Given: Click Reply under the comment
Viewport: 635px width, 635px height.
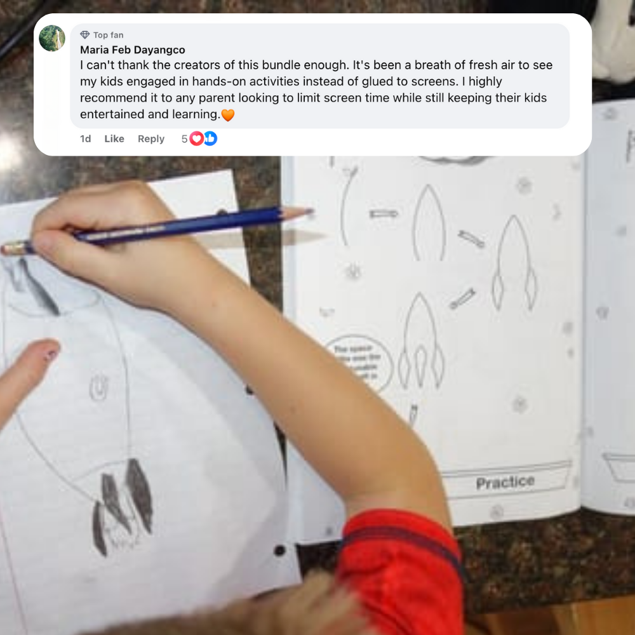Looking at the screenshot, I should [151, 139].
